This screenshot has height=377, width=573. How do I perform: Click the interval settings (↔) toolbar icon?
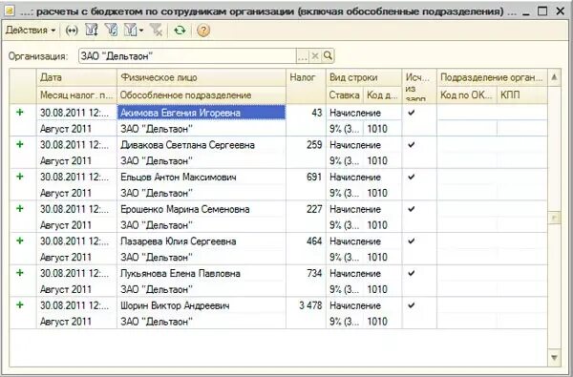(72, 31)
